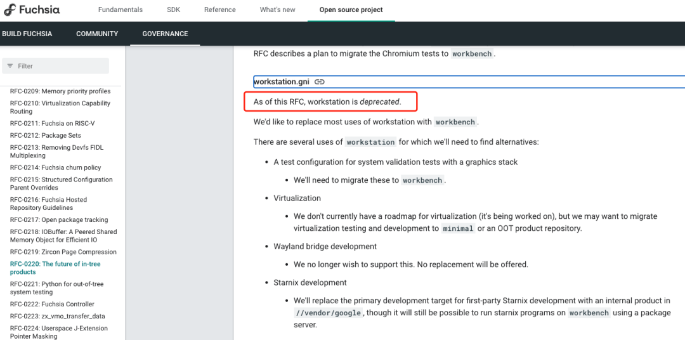Image resolution: width=685 pixels, height=340 pixels.
Task: Open RFC-0212: Package Sets
Action: [46, 136]
